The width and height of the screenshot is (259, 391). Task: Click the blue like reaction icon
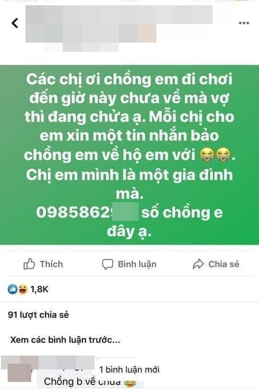point(13,289)
